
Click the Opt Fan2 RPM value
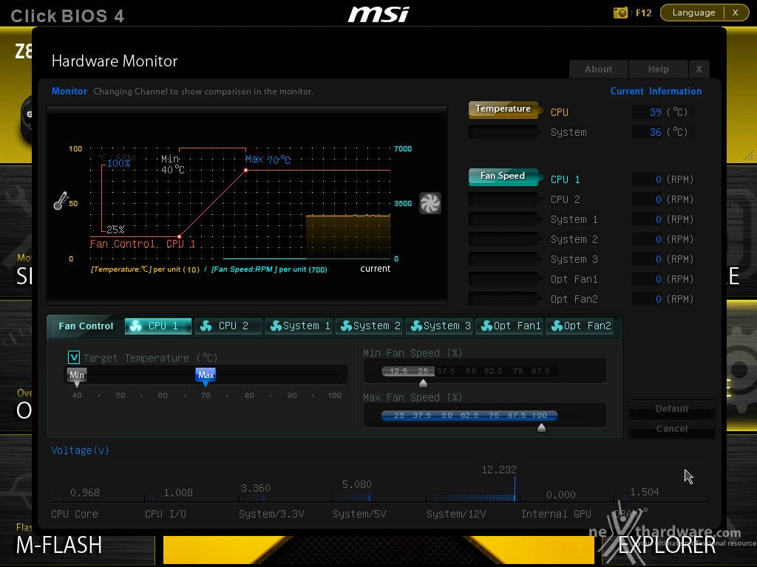coord(659,299)
